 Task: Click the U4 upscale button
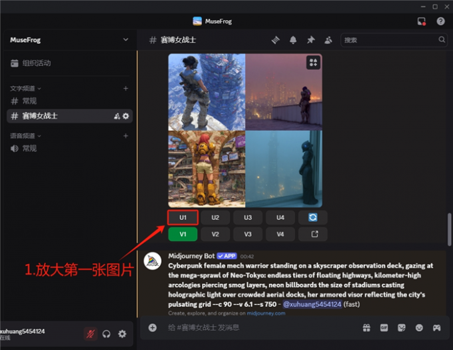click(280, 217)
